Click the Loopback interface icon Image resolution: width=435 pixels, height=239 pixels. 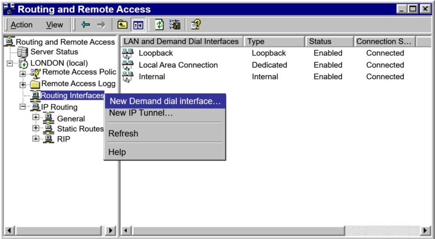point(128,53)
